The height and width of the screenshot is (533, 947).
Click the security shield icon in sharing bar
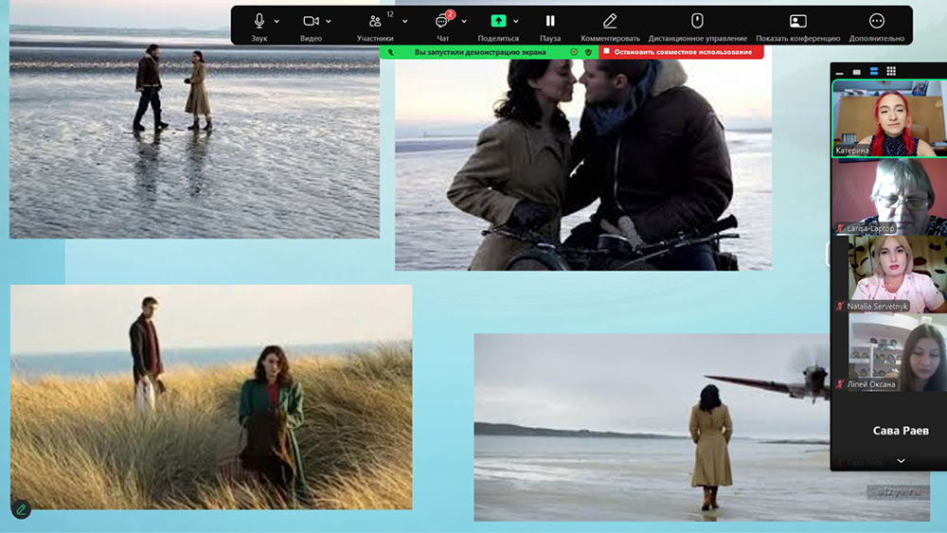[588, 52]
